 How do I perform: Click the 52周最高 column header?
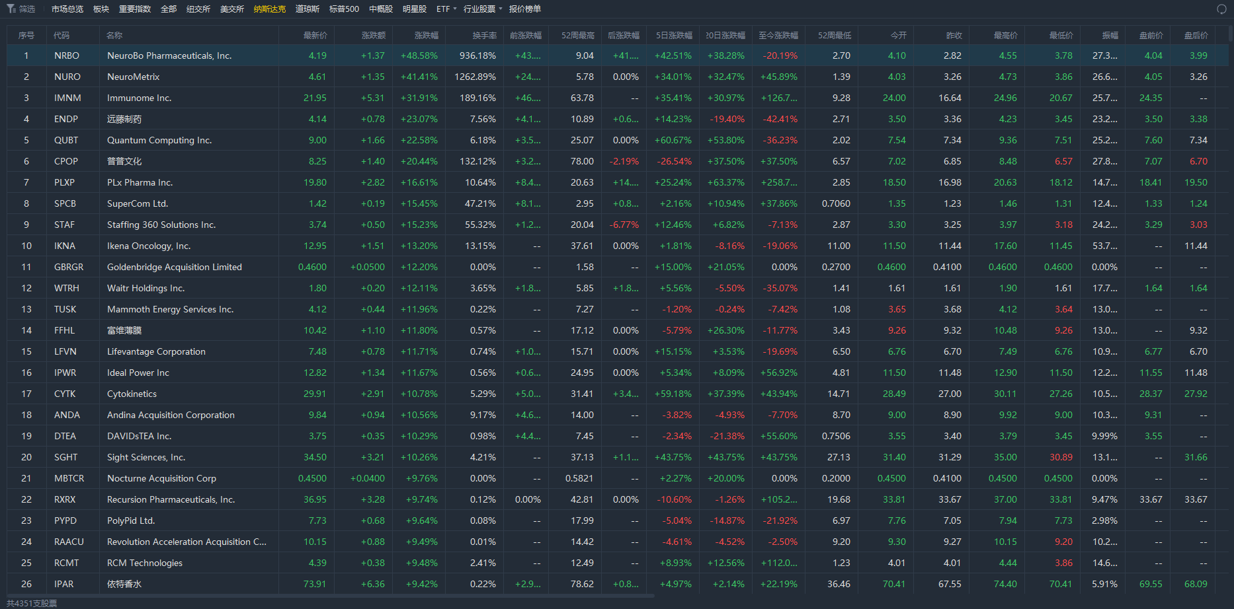(x=578, y=35)
